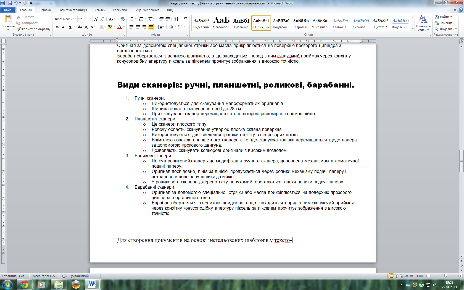The image size is (464, 290).
Task: Apply bulleted list
Action: pos(131,19)
